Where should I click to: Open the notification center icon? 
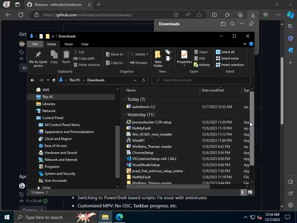coord(287,217)
